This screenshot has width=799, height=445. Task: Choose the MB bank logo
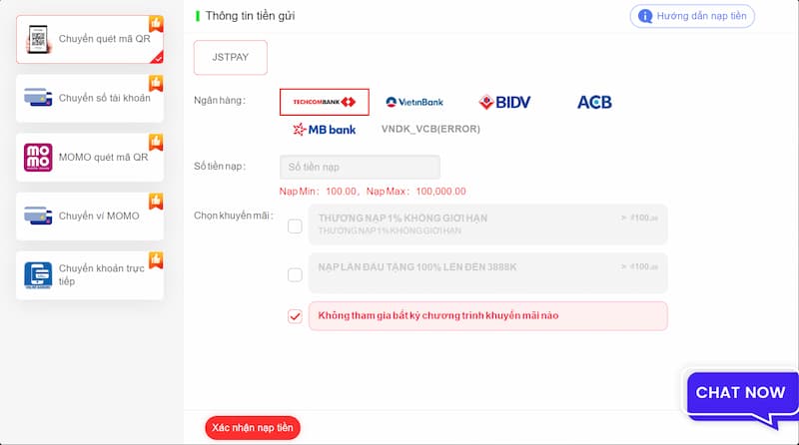pos(324,130)
